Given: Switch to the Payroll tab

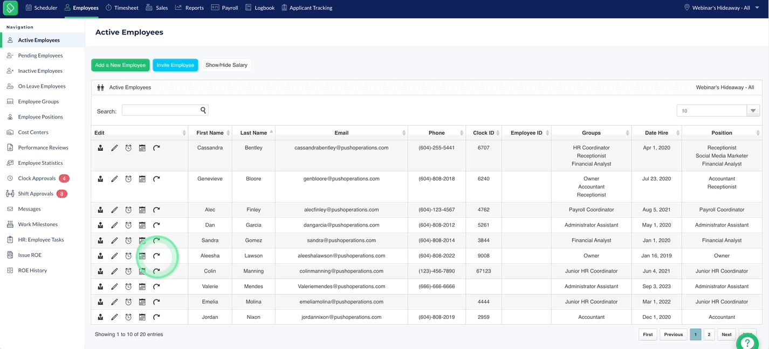Looking at the screenshot, I should pyautogui.click(x=224, y=8).
